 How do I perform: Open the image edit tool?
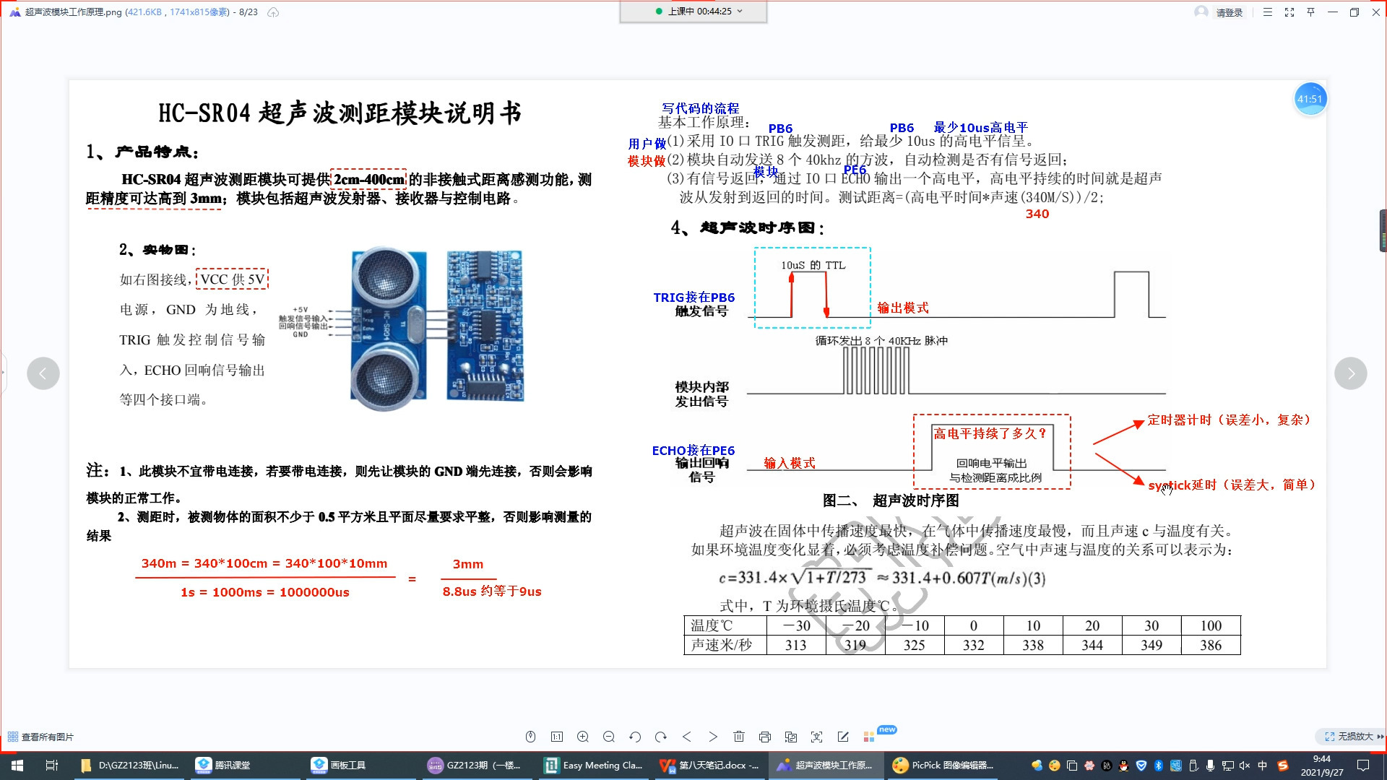point(843,736)
